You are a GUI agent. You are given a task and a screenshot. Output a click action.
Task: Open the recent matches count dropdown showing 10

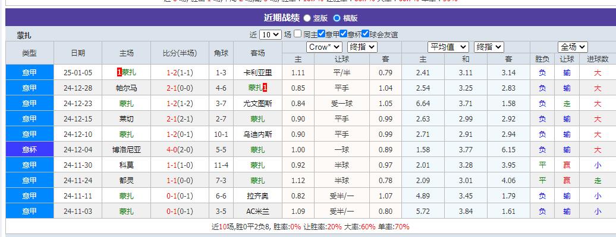click(270, 34)
